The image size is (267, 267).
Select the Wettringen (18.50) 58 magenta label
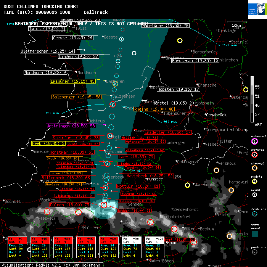[x=71, y=126]
